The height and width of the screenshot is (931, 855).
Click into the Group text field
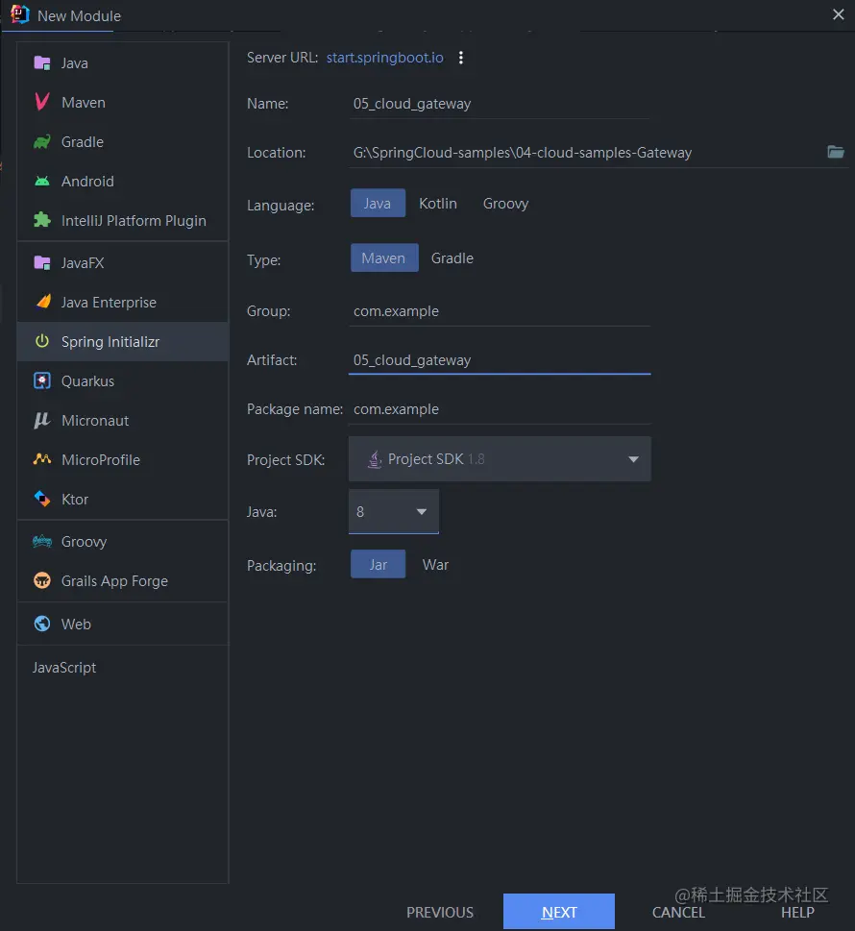tap(500, 311)
